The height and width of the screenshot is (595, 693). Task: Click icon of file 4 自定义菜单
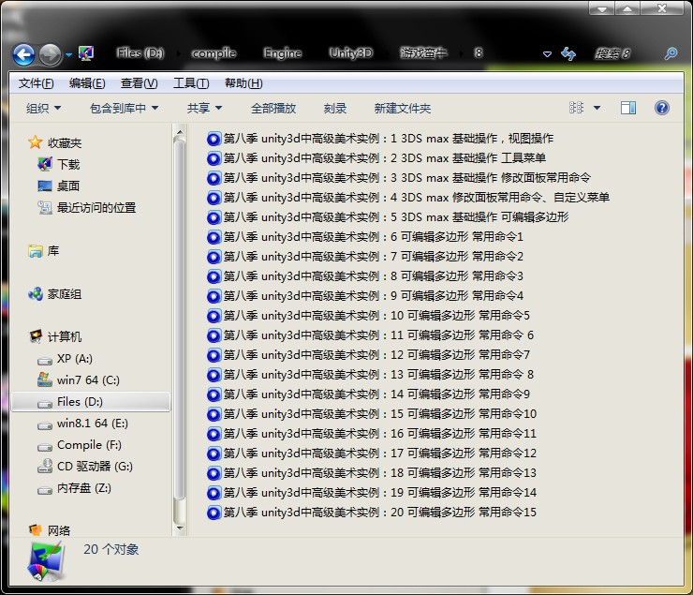(214, 198)
